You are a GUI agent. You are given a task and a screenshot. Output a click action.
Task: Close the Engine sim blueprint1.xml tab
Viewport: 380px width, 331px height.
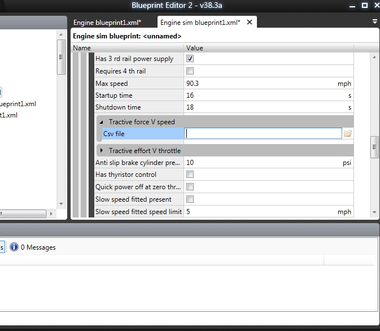(250, 22)
